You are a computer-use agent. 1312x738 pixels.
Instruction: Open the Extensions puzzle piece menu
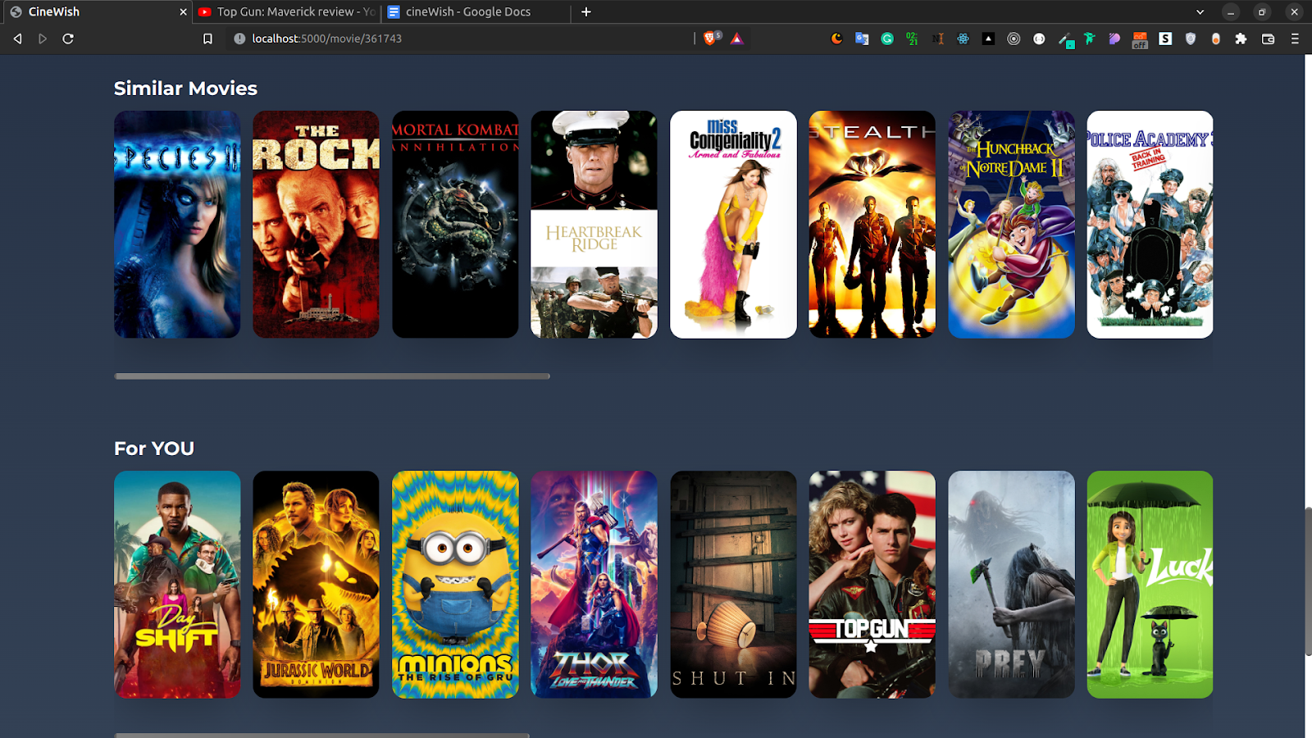click(x=1241, y=39)
